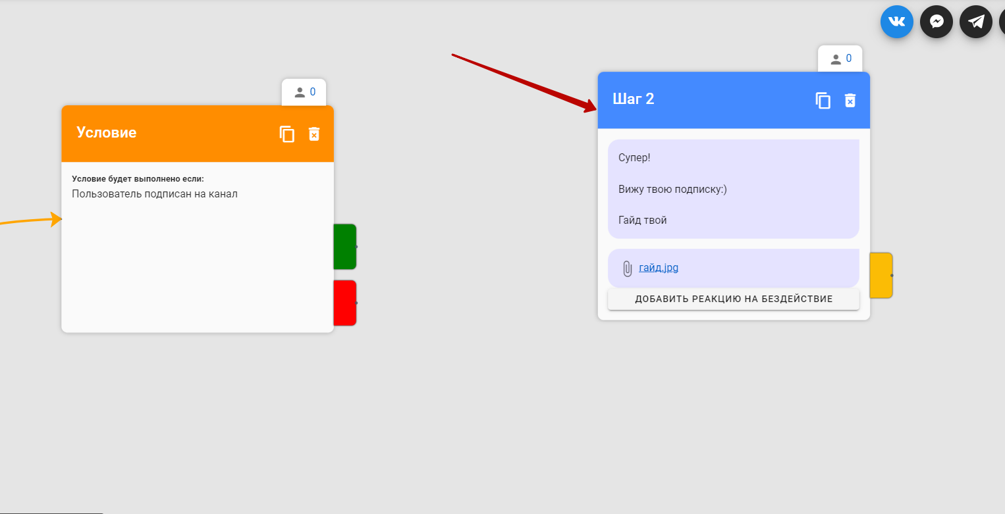Screen dimensions: 1005x514
Task: Open the user counter above Шаг 2 block
Action: (840, 59)
